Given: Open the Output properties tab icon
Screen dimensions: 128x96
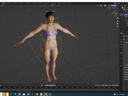Looking at the screenshot, I should [x=121, y=42].
